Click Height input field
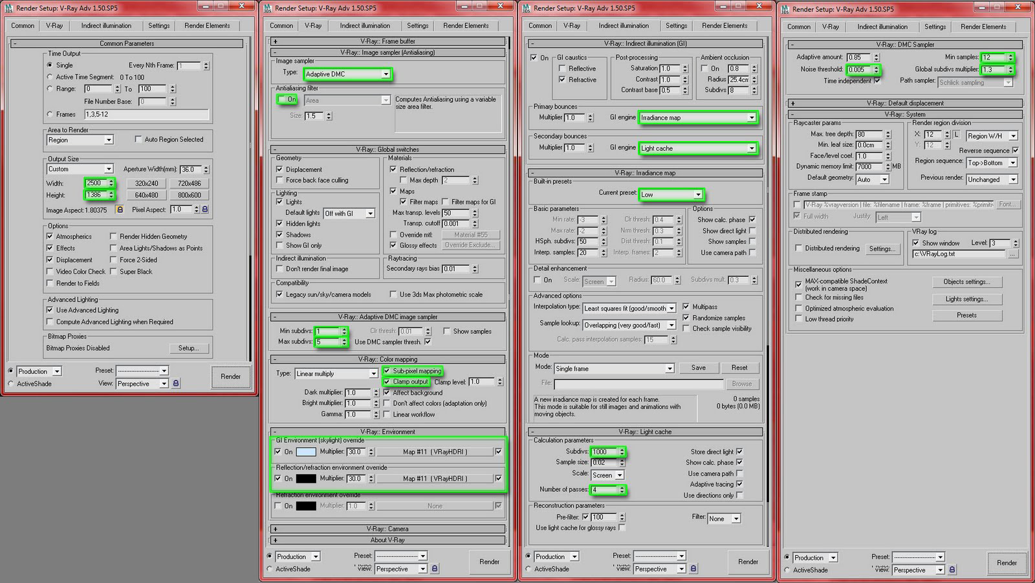 96,195
